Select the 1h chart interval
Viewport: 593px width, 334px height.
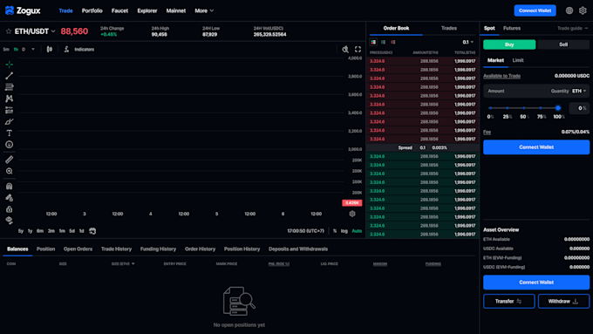click(16, 49)
